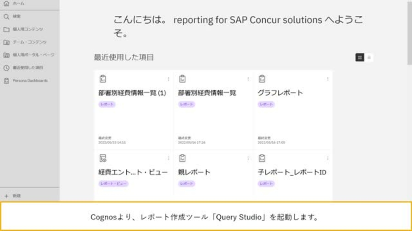Screen dimensions: 412x231
Task: Open the 部署別経費情報一覧 (1) report title
Action: [x=132, y=93]
